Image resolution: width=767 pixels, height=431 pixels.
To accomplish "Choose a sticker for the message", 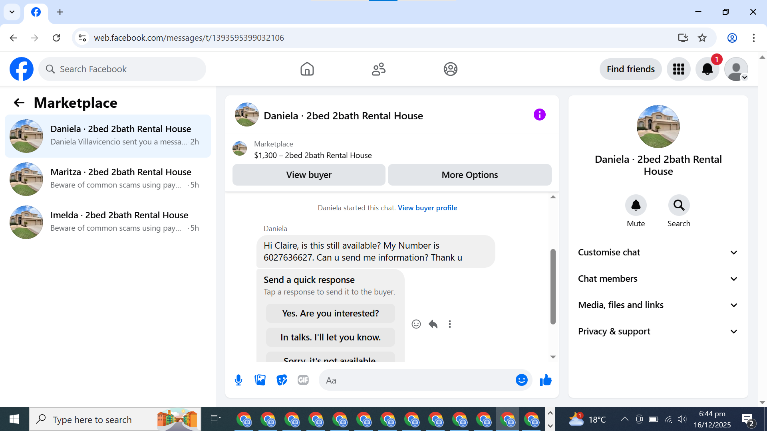I will click(x=282, y=380).
